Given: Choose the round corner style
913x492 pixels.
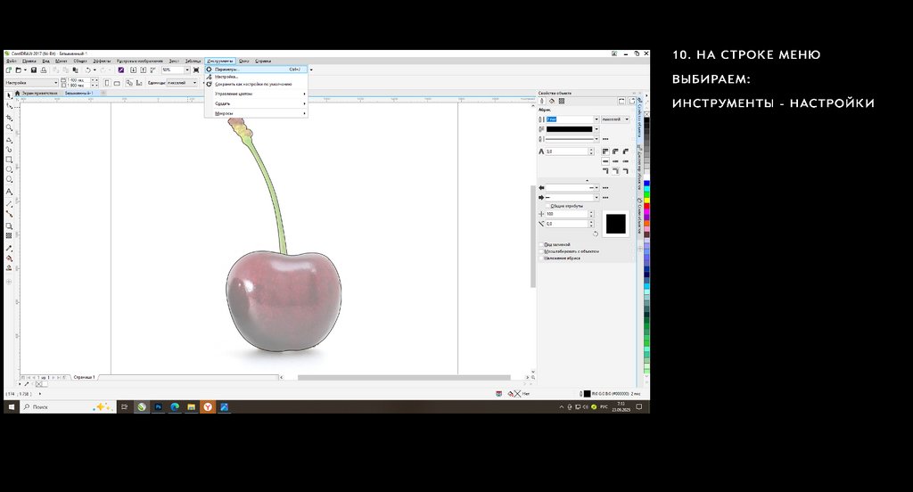Looking at the screenshot, I should tap(615, 152).
